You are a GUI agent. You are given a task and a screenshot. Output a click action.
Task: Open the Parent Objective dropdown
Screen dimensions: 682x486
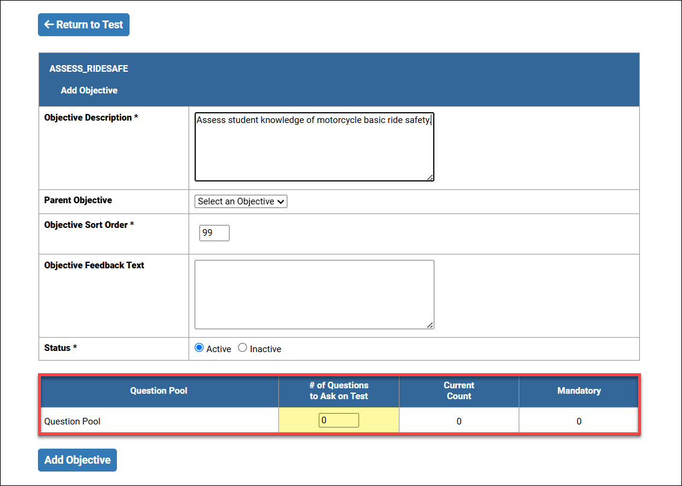241,201
